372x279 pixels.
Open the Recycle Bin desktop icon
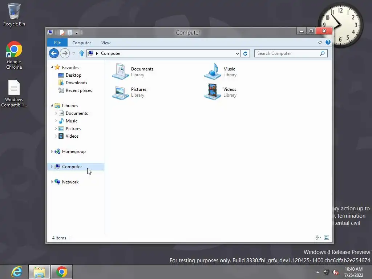click(x=14, y=14)
